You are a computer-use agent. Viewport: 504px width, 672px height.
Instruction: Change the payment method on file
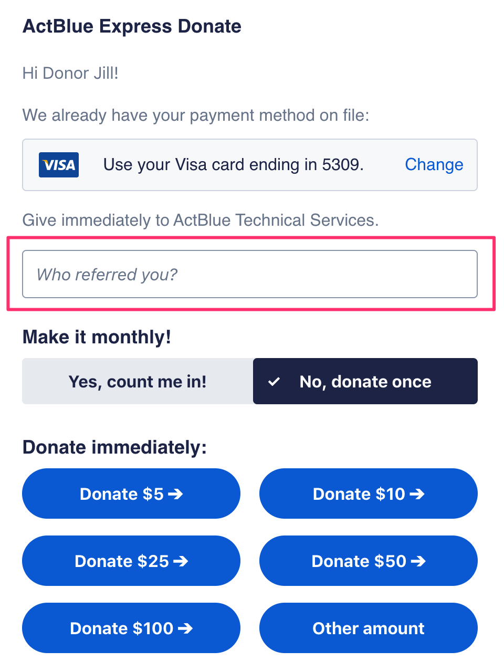point(434,165)
